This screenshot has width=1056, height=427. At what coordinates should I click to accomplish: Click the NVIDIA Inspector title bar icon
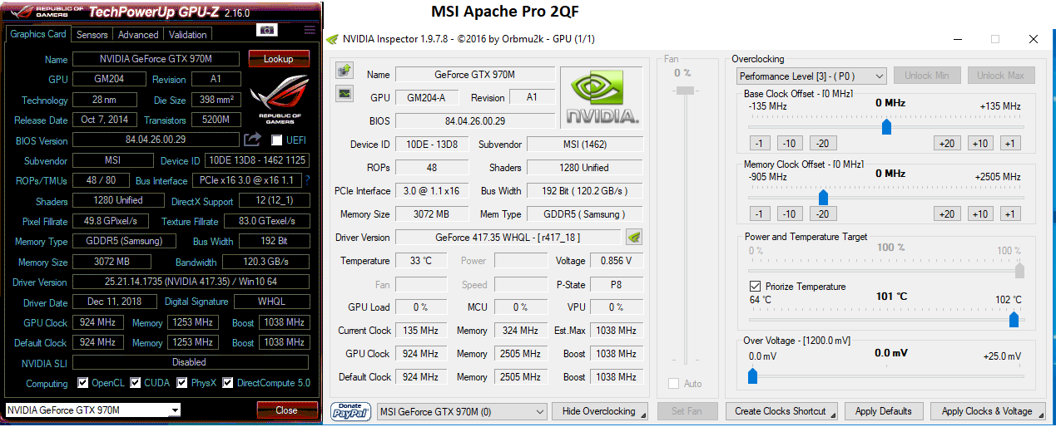click(332, 39)
